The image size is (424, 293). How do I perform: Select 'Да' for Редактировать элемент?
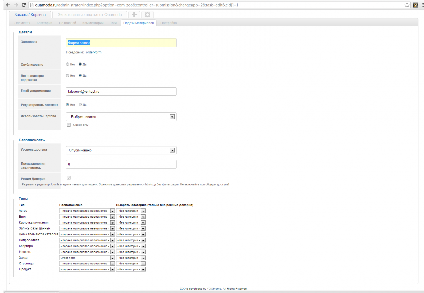pos(80,105)
